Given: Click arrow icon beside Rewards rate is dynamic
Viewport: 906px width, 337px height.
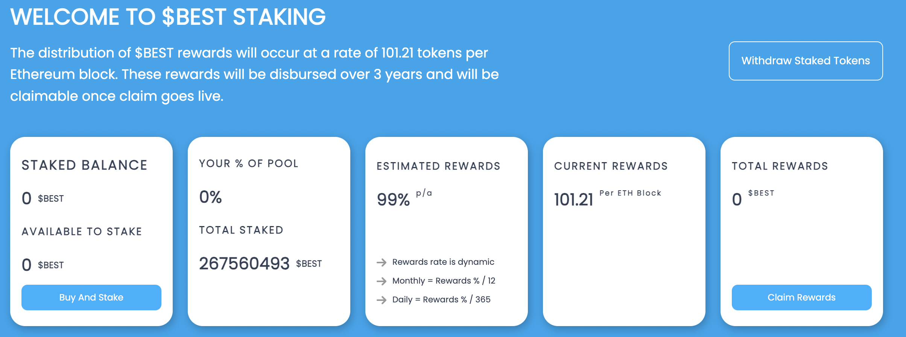Looking at the screenshot, I should tap(382, 262).
